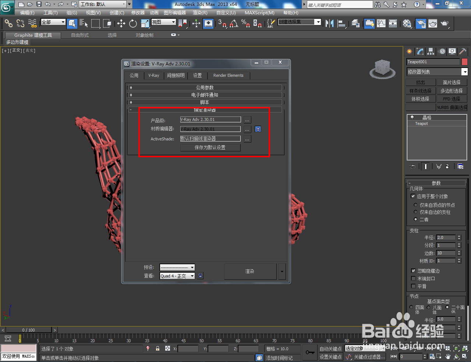Open the 全部 selection filter dropdown

coord(53,22)
